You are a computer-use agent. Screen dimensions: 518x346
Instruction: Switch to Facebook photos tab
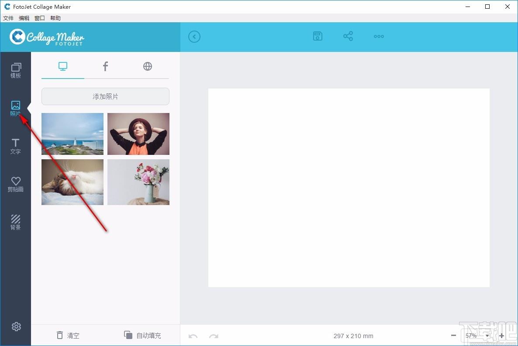tap(105, 66)
